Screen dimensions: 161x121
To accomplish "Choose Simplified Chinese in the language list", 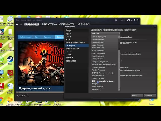I will 105,73.
